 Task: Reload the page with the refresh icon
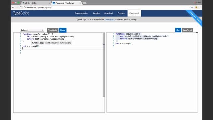(x=21, y=7)
